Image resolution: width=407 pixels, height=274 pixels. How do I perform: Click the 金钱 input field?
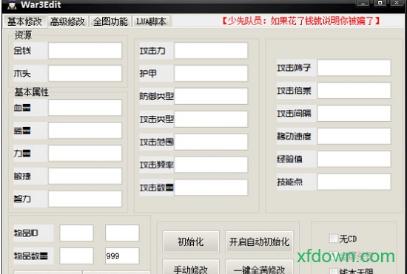(x=85, y=50)
